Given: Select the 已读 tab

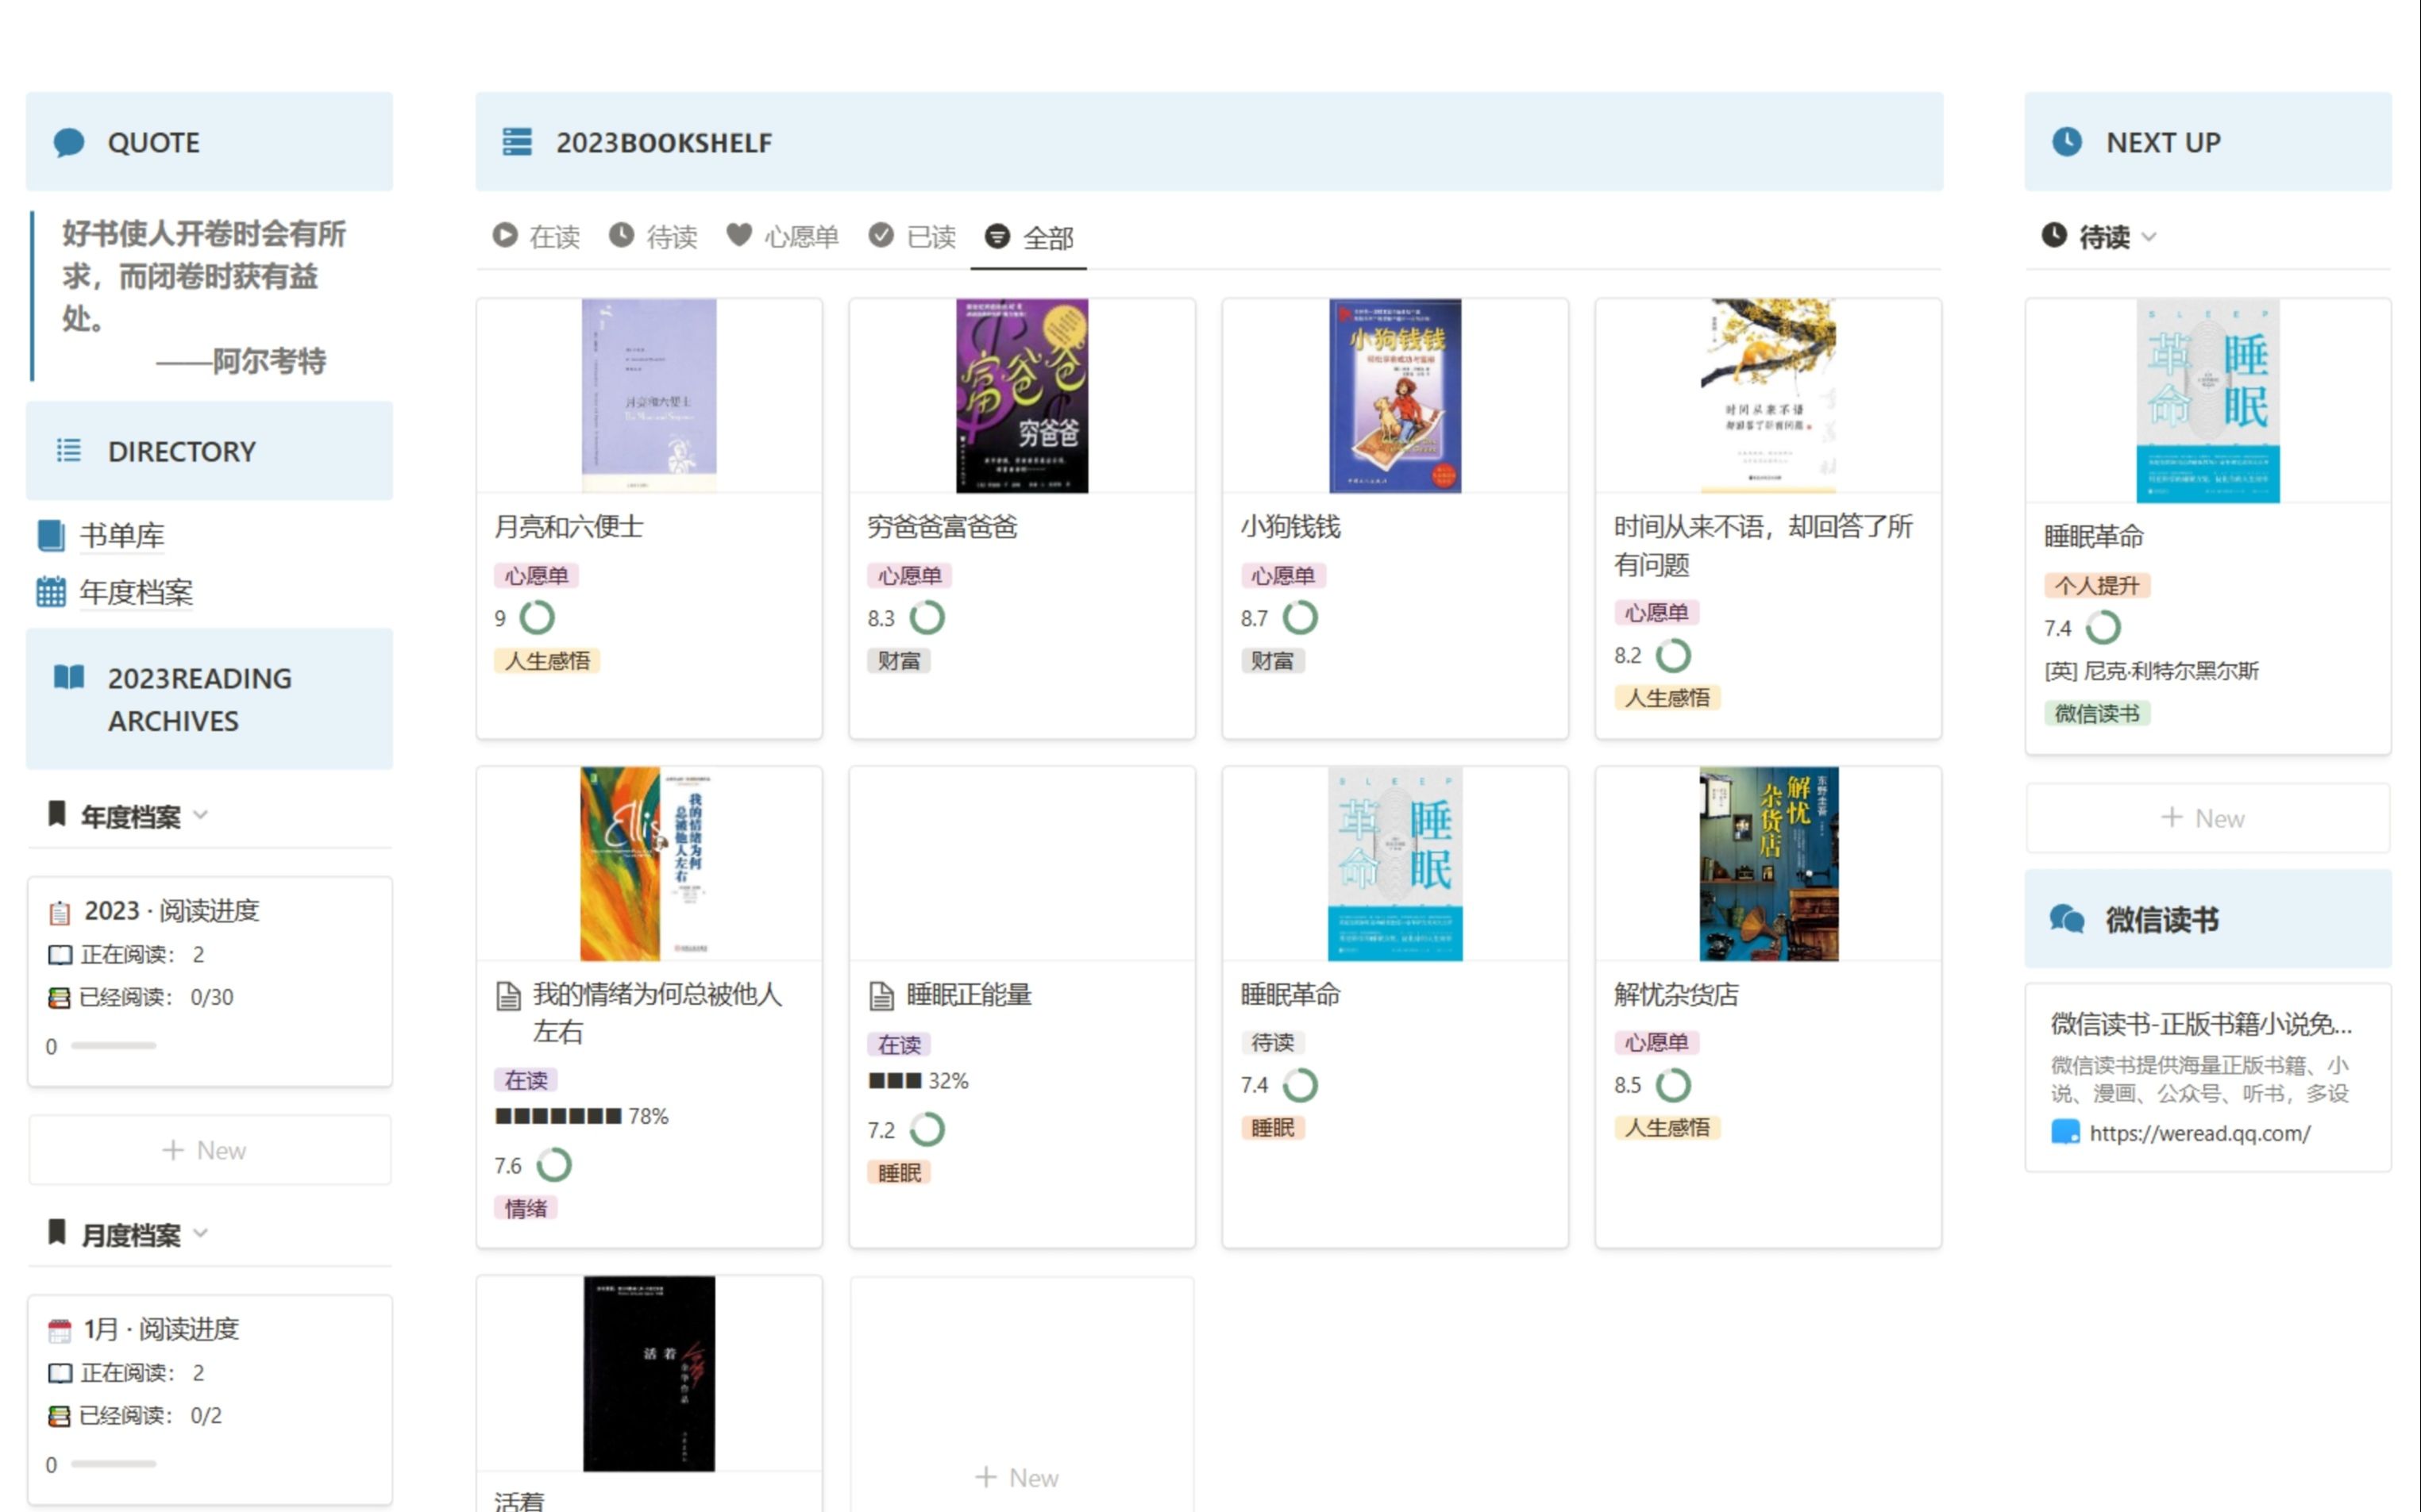Looking at the screenshot, I should 912,237.
